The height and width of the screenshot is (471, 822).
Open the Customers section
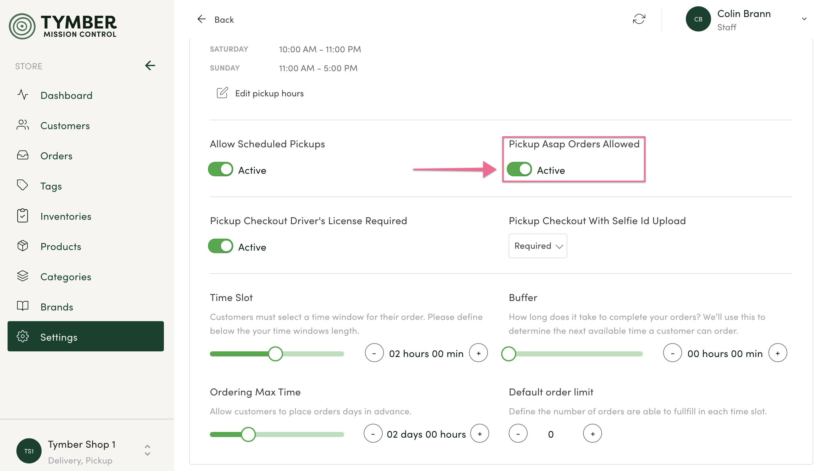point(86,126)
